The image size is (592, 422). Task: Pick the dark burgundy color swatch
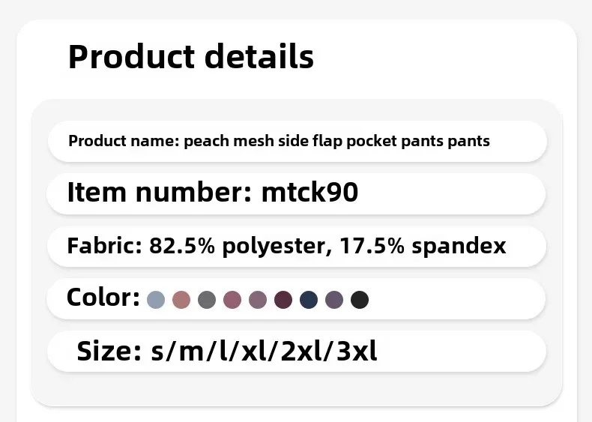pos(283,300)
